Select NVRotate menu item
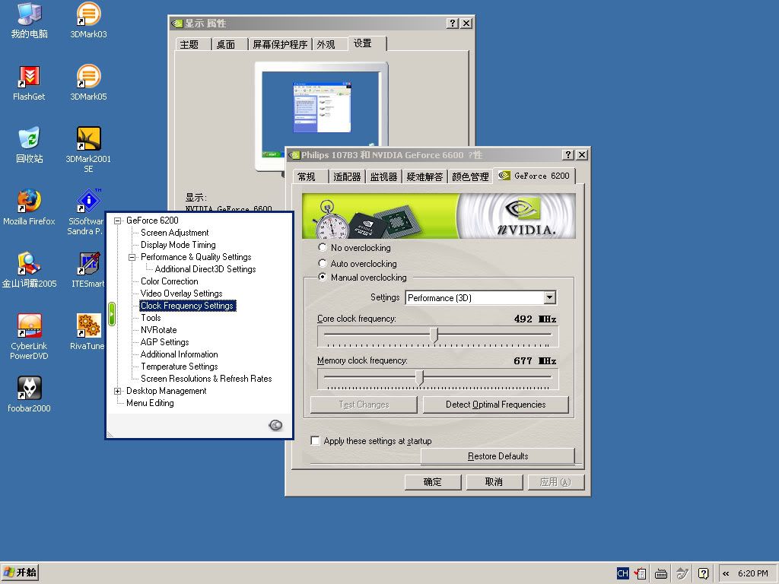The width and height of the screenshot is (779, 584). [x=158, y=330]
